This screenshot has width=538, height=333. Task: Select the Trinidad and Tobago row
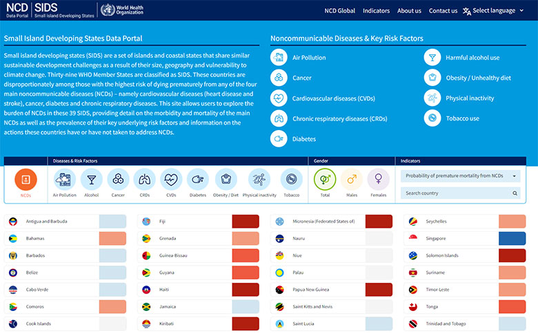[x=465, y=324]
